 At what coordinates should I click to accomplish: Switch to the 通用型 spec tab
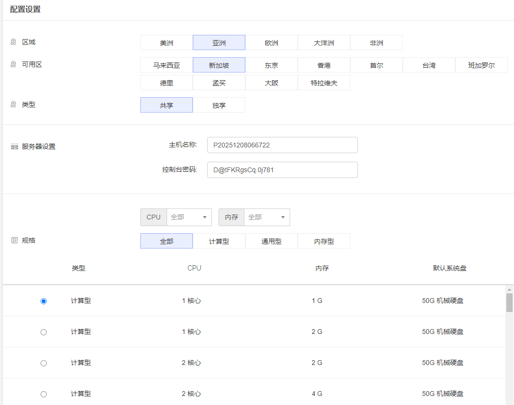272,241
